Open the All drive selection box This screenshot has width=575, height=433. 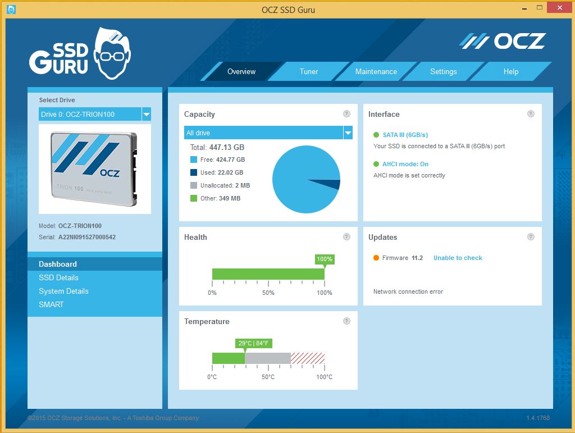pyautogui.click(x=268, y=133)
